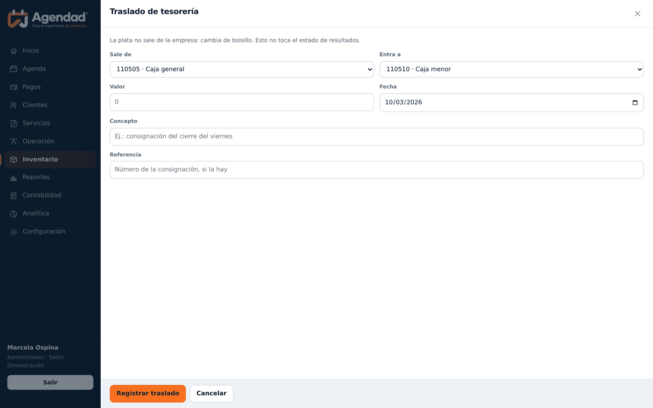
Task: Click the Registrar traslado button
Action: tap(148, 394)
